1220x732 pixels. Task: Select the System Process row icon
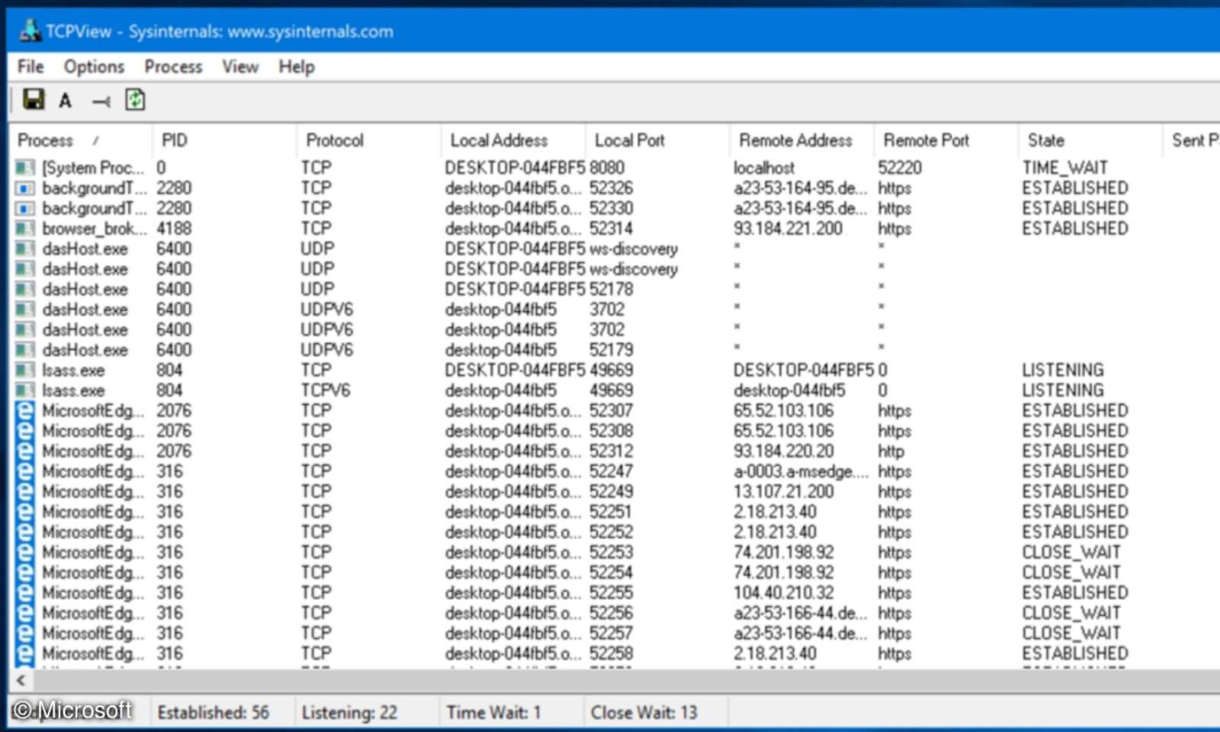(x=25, y=168)
